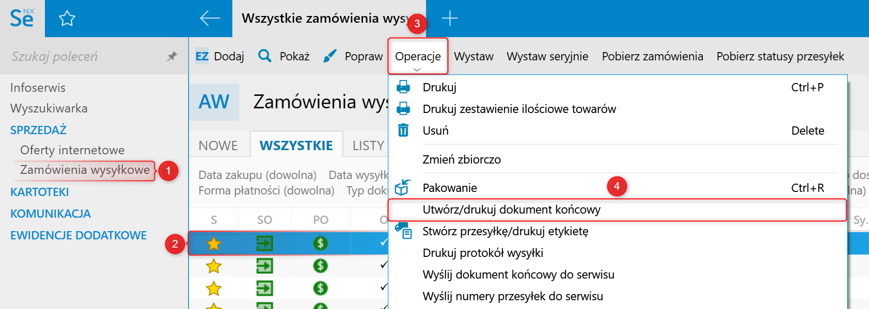The height and width of the screenshot is (309, 869).
Task: Click the magnifier Pokaż icon
Action: click(x=265, y=56)
